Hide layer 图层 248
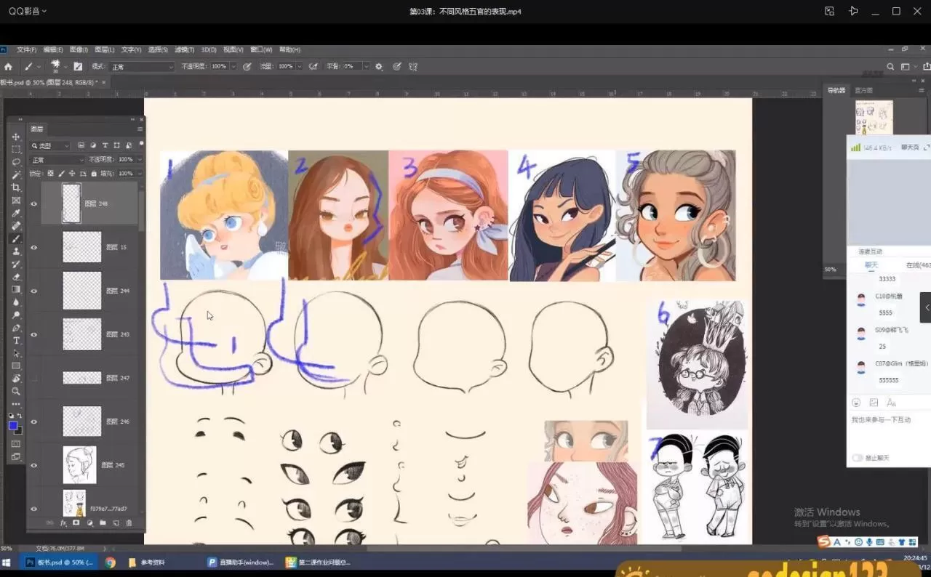The height and width of the screenshot is (577, 931). pyautogui.click(x=33, y=204)
